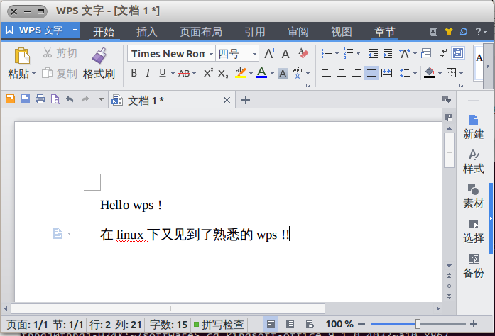Image resolution: width=495 pixels, height=336 pixels.
Task: Click the zoom slider handle
Action: pos(418,324)
